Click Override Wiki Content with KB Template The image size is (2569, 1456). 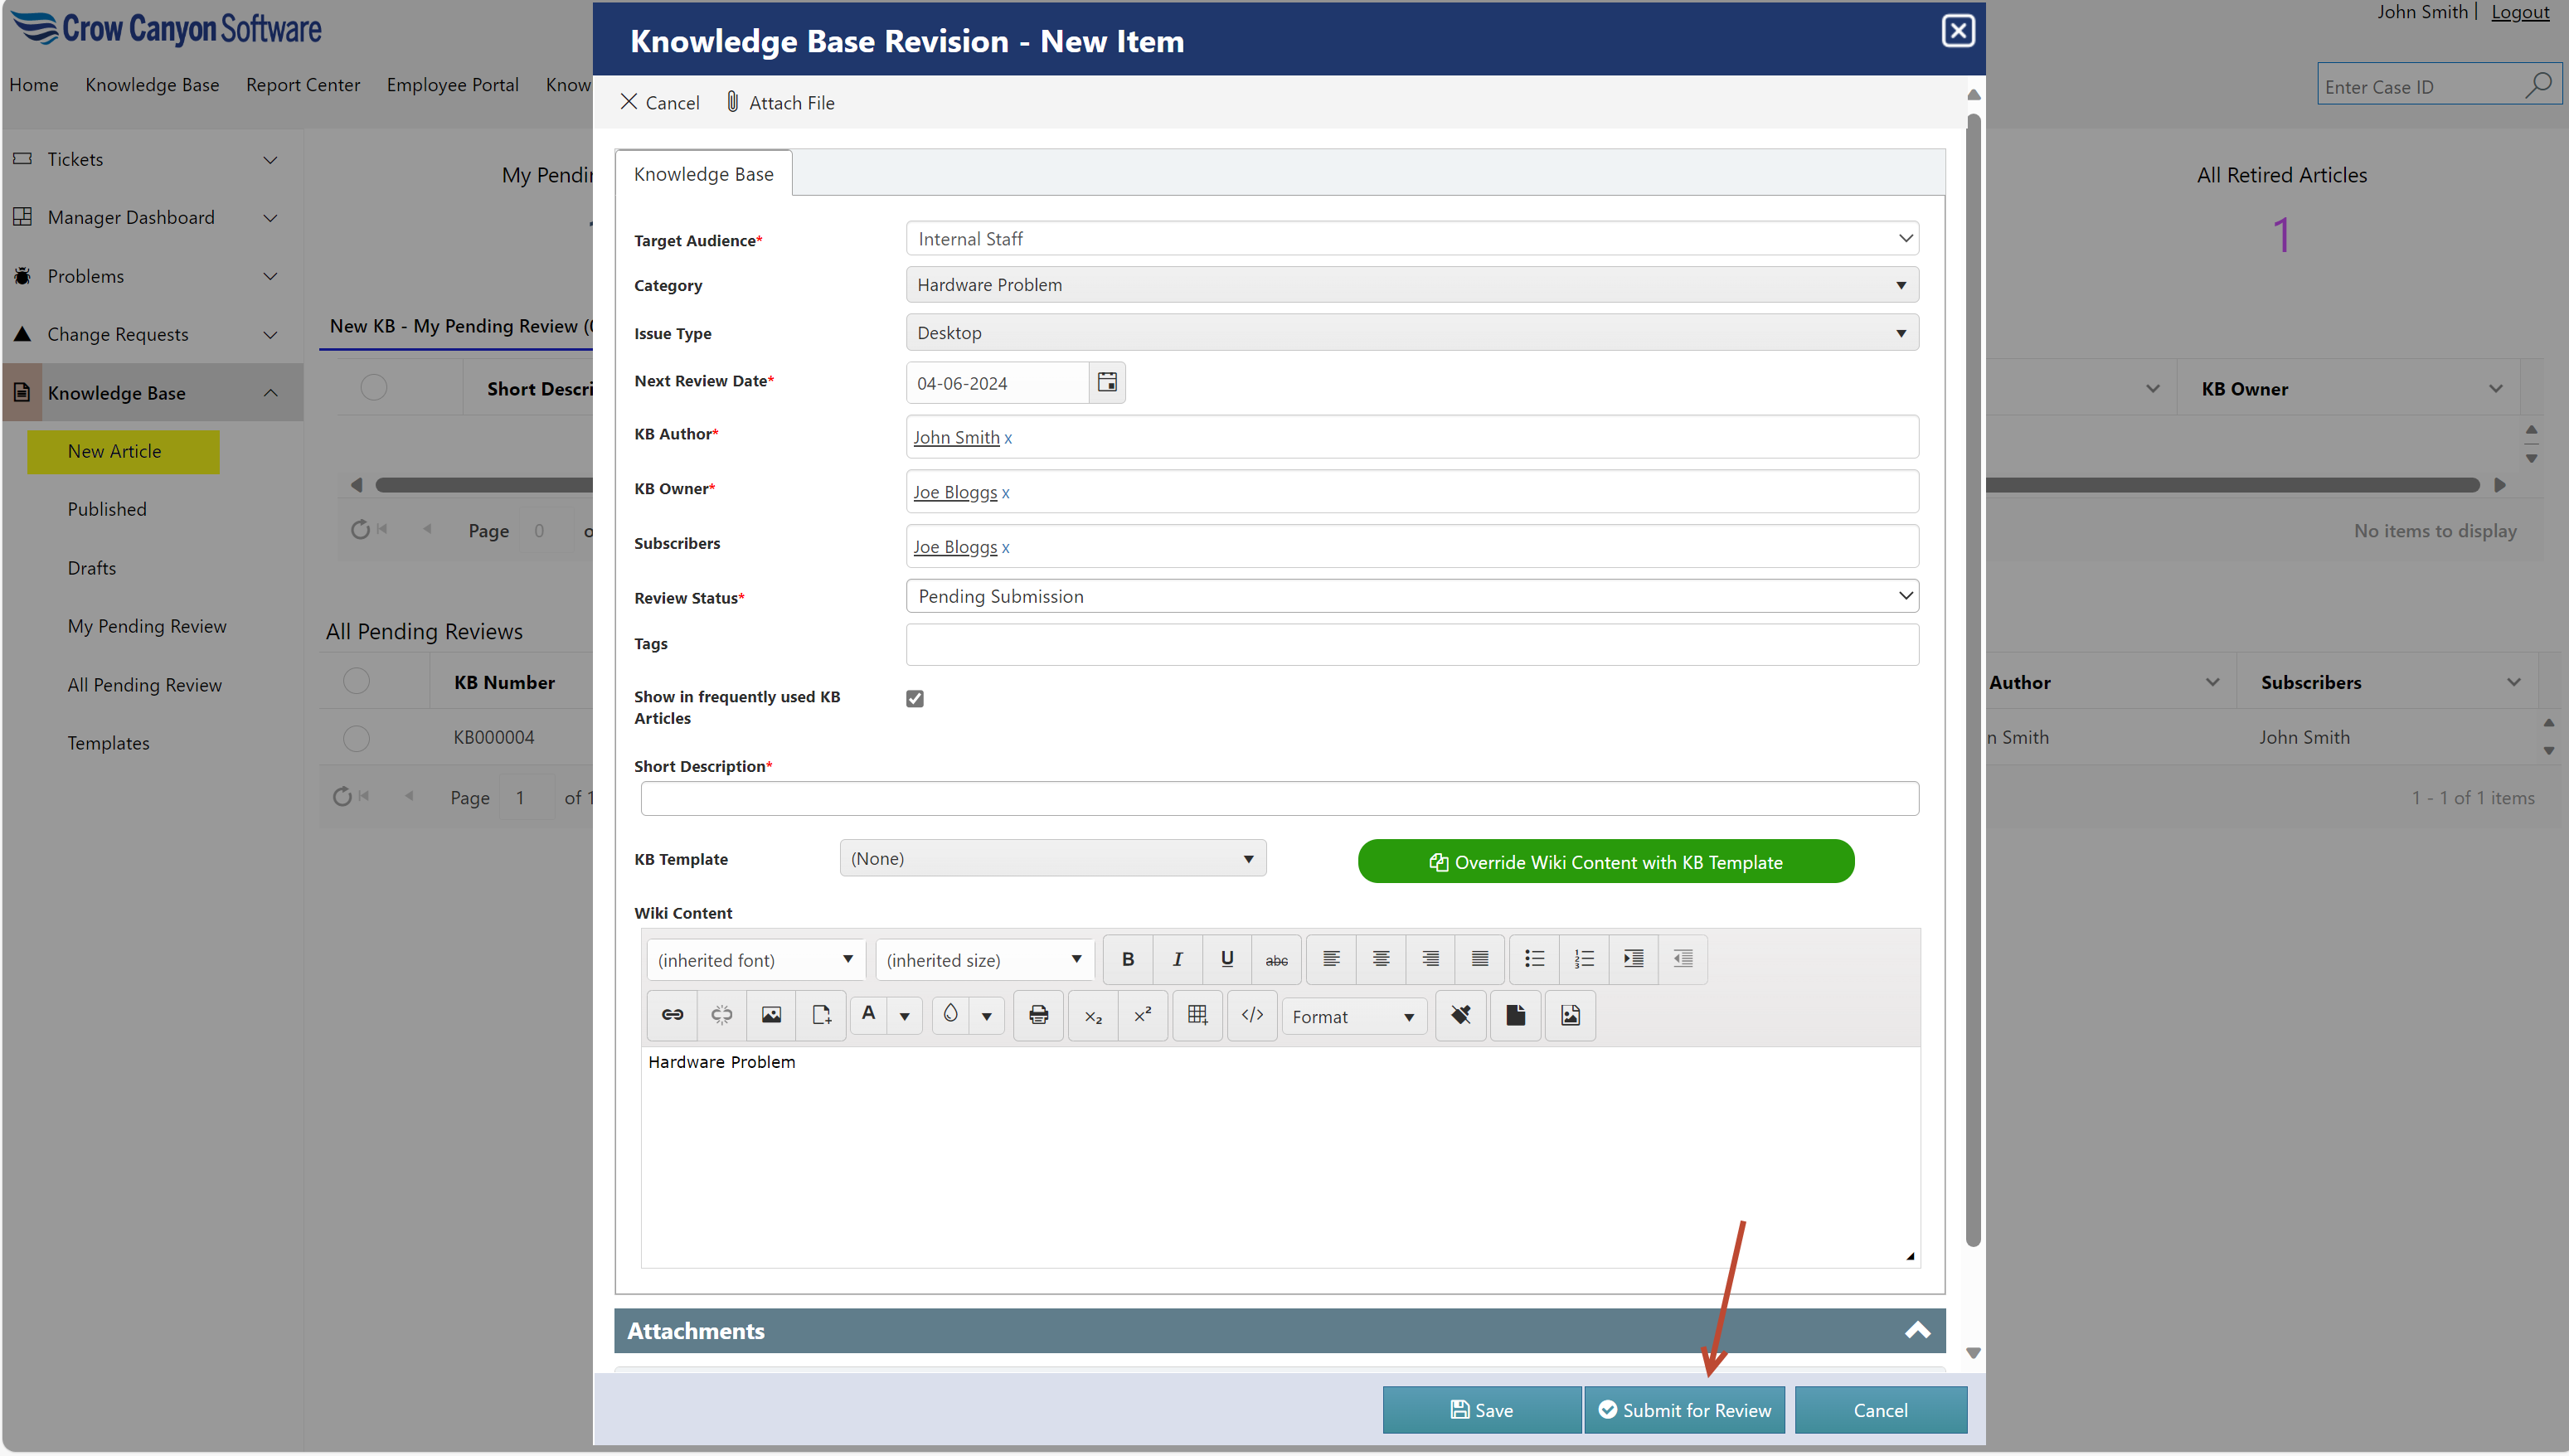[1605, 862]
